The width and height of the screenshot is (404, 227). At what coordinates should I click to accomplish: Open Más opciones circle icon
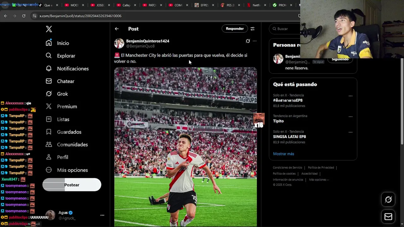(x=49, y=170)
